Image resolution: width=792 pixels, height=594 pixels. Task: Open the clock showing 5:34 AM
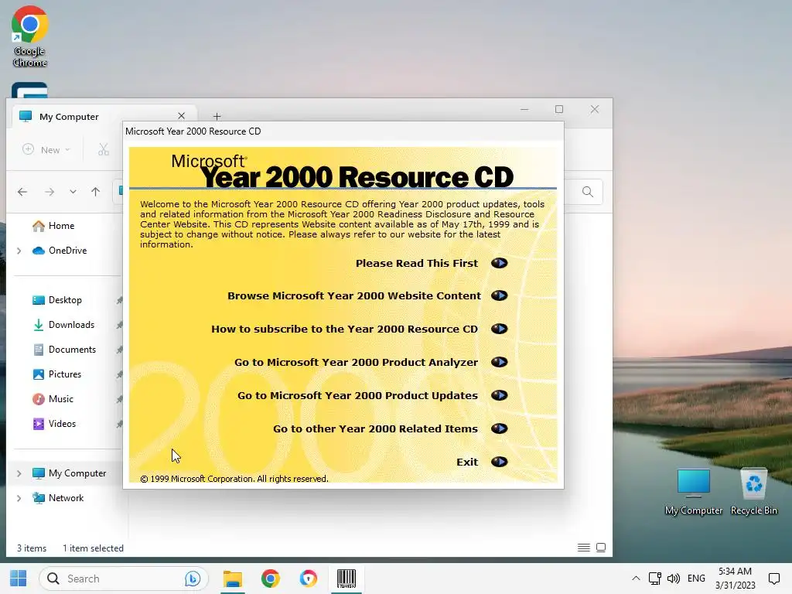735,579
